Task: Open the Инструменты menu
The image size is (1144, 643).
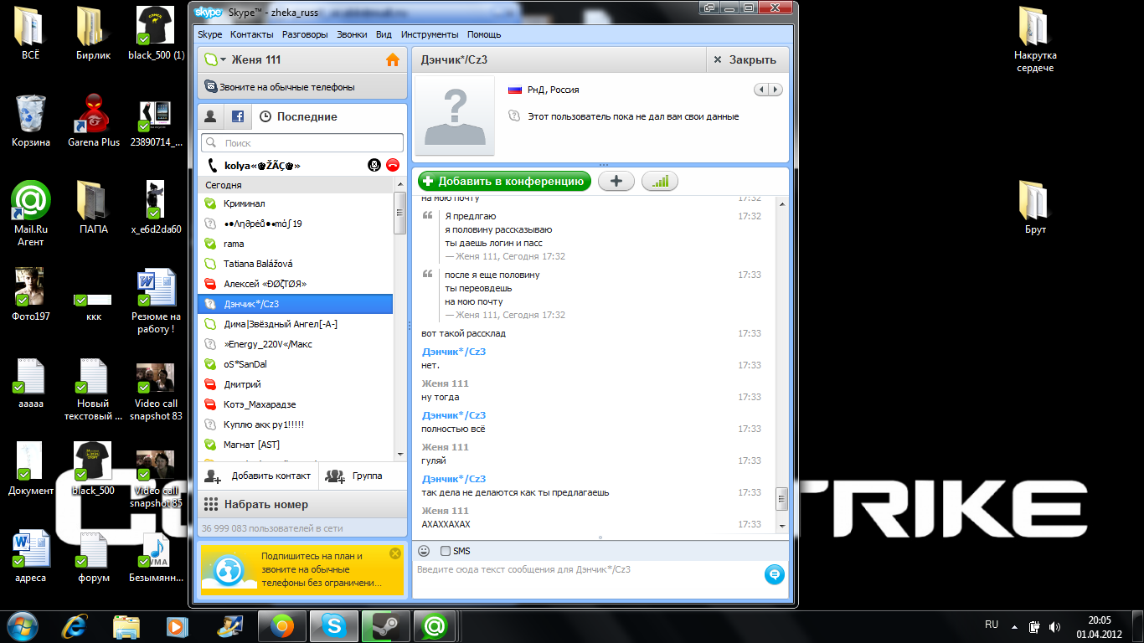Action: click(x=430, y=34)
